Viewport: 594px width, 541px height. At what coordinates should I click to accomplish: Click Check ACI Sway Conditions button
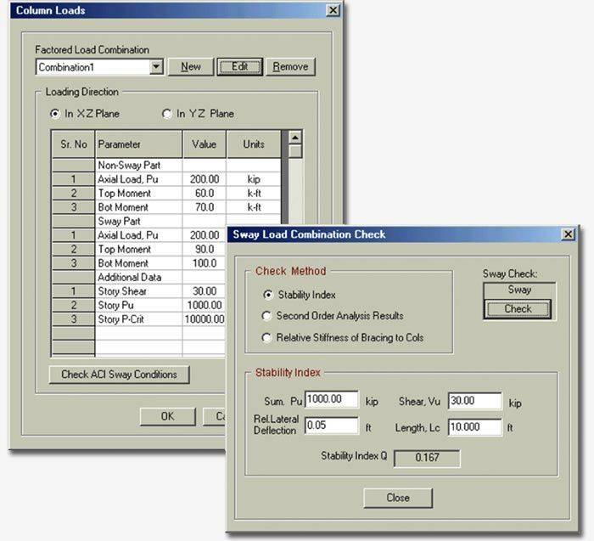tap(118, 375)
